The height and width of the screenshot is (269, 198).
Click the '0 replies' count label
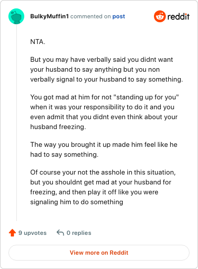click(x=79, y=233)
